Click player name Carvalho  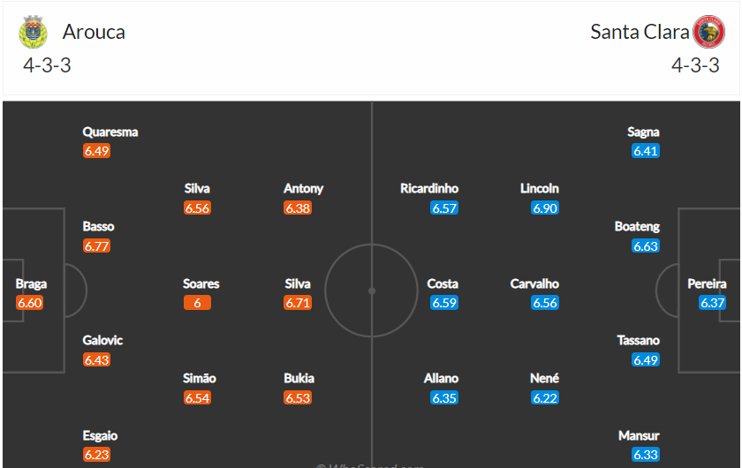pyautogui.click(x=534, y=283)
